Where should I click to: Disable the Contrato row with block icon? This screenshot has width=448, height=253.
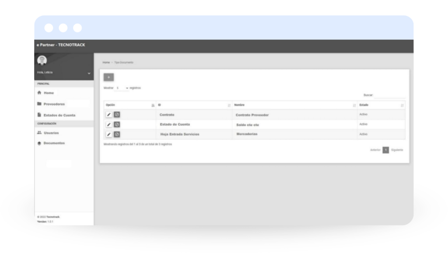coord(117,114)
